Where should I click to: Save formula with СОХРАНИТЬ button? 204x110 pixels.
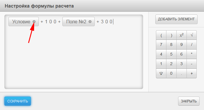pos(17,101)
